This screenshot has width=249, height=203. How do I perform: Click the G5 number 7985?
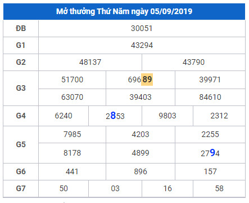pyautogui.click(x=73, y=134)
